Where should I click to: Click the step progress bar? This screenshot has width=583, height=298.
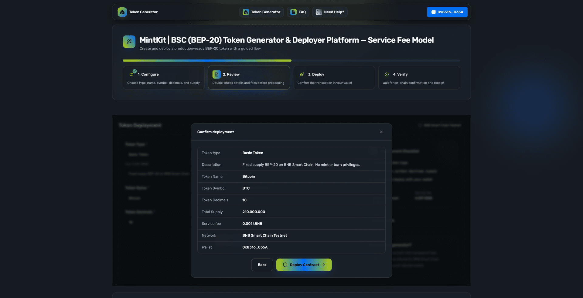(x=291, y=61)
